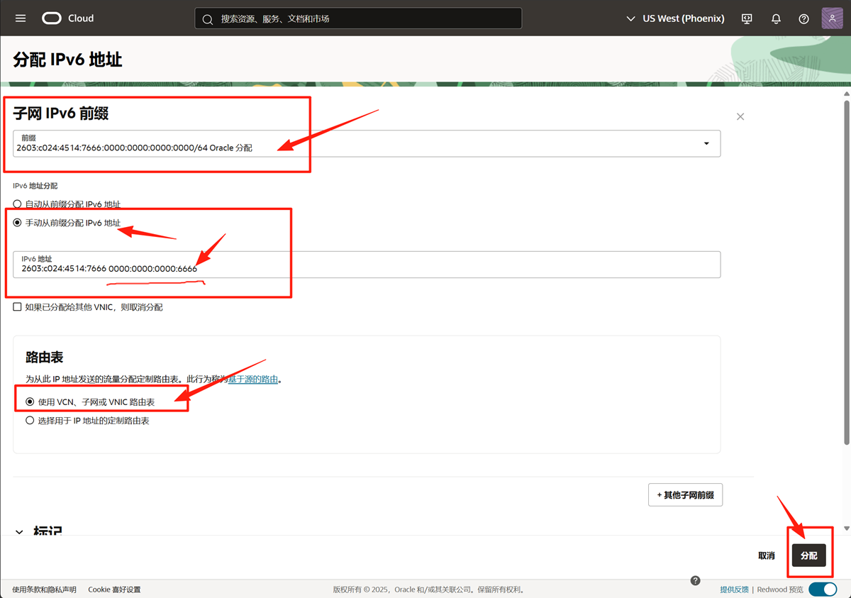Click the Oracle Cloud logo
This screenshot has height=598, width=851.
[x=67, y=18]
